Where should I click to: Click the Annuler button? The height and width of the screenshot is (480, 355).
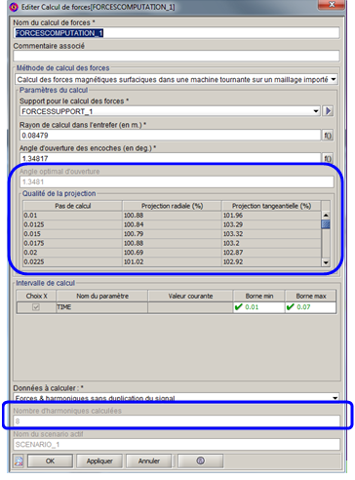point(149,460)
